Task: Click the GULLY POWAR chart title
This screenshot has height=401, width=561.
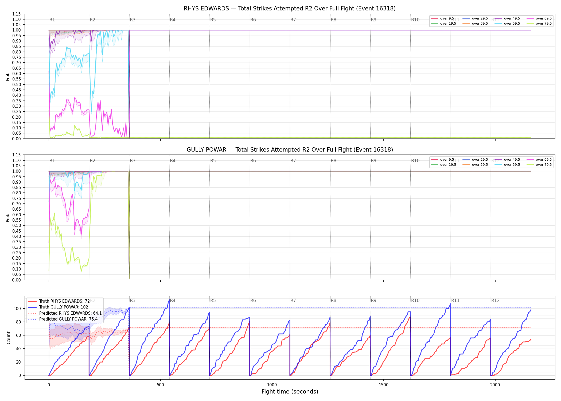Action: click(290, 150)
